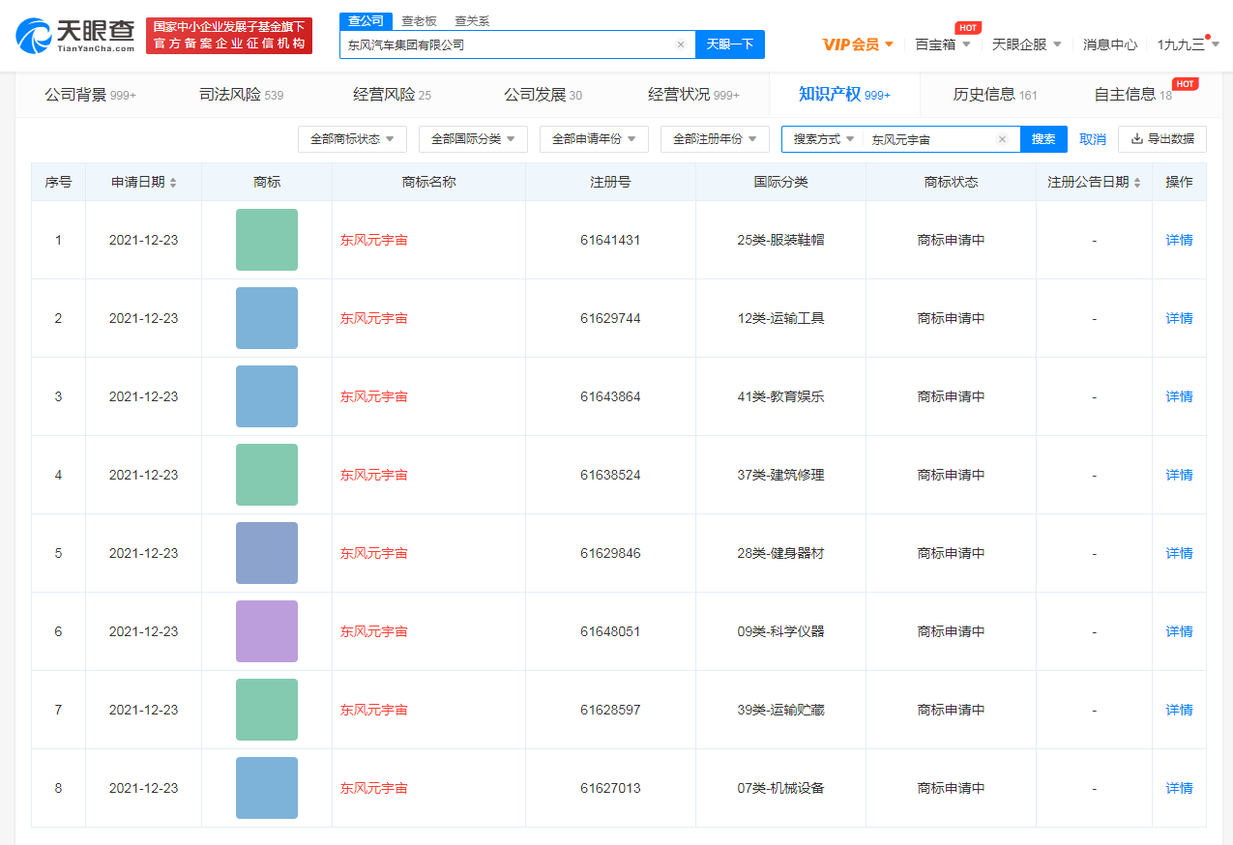This screenshot has width=1233, height=845.
Task: Open 消息中心
Action: click(1110, 44)
